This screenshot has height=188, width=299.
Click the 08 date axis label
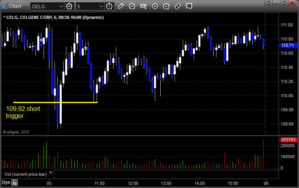tap(266, 183)
